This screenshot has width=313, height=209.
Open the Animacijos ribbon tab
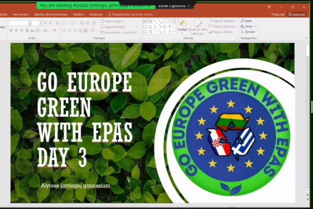click(20, 15)
